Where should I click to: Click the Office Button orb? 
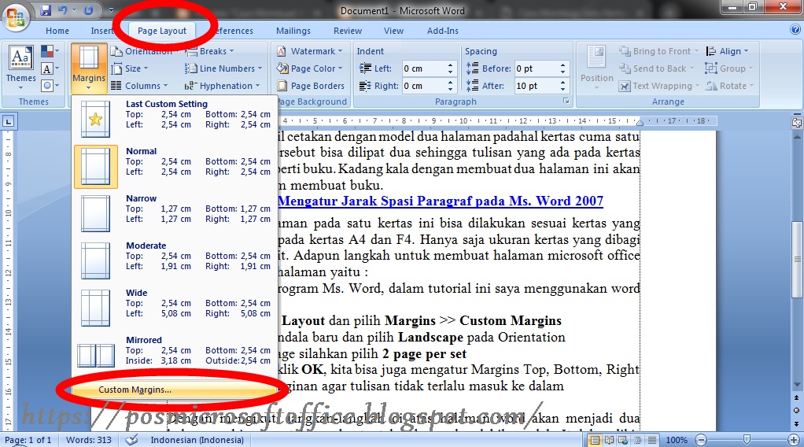coord(16,17)
